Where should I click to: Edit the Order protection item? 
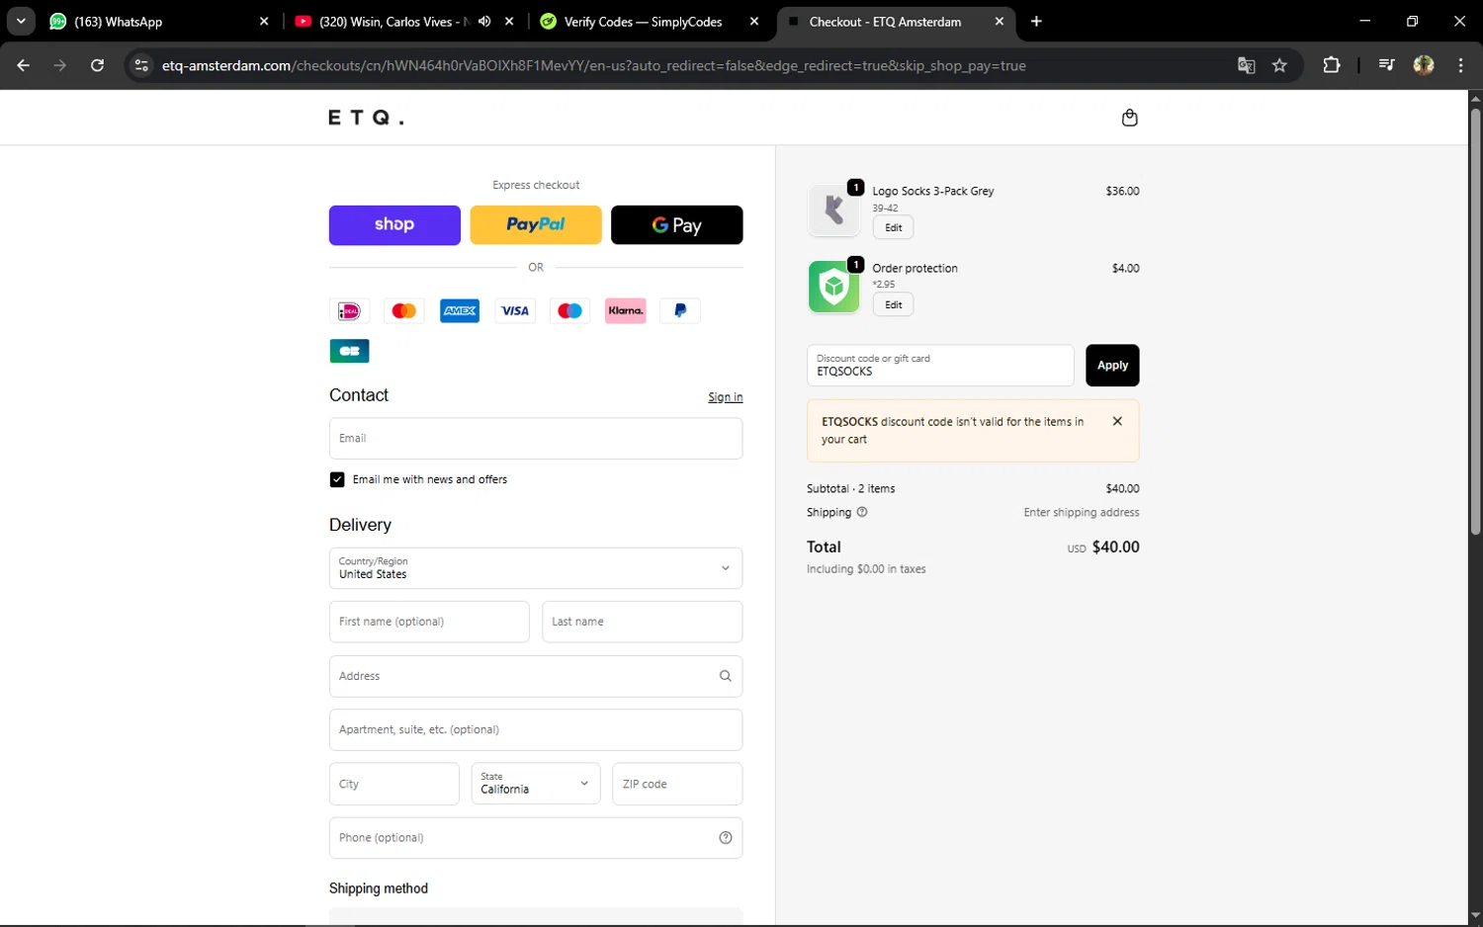893,304
